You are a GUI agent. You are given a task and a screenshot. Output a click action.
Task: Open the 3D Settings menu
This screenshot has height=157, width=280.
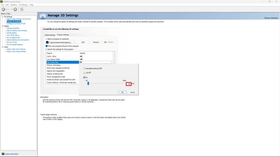[23, 5]
